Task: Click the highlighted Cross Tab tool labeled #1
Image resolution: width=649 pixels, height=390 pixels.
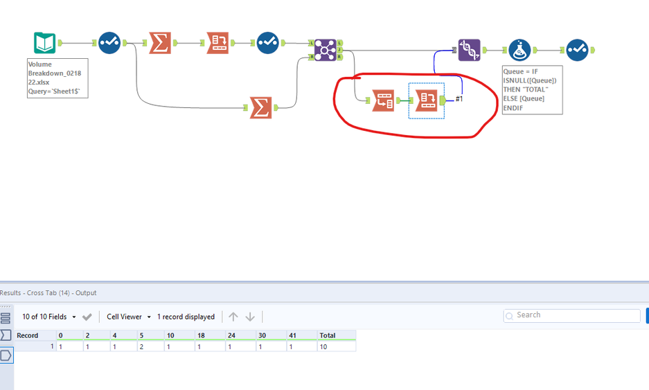Action: pos(427,100)
